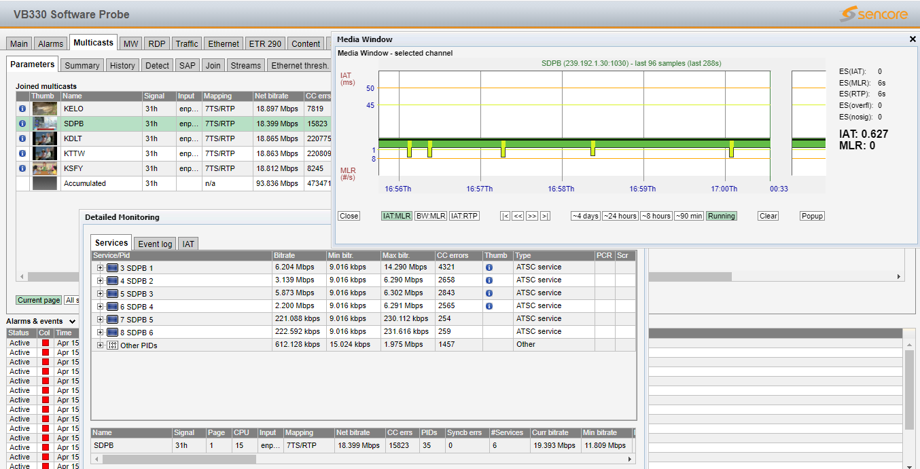Open the Streams sub-tab
This screenshot has width=920, height=469.
[245, 65]
